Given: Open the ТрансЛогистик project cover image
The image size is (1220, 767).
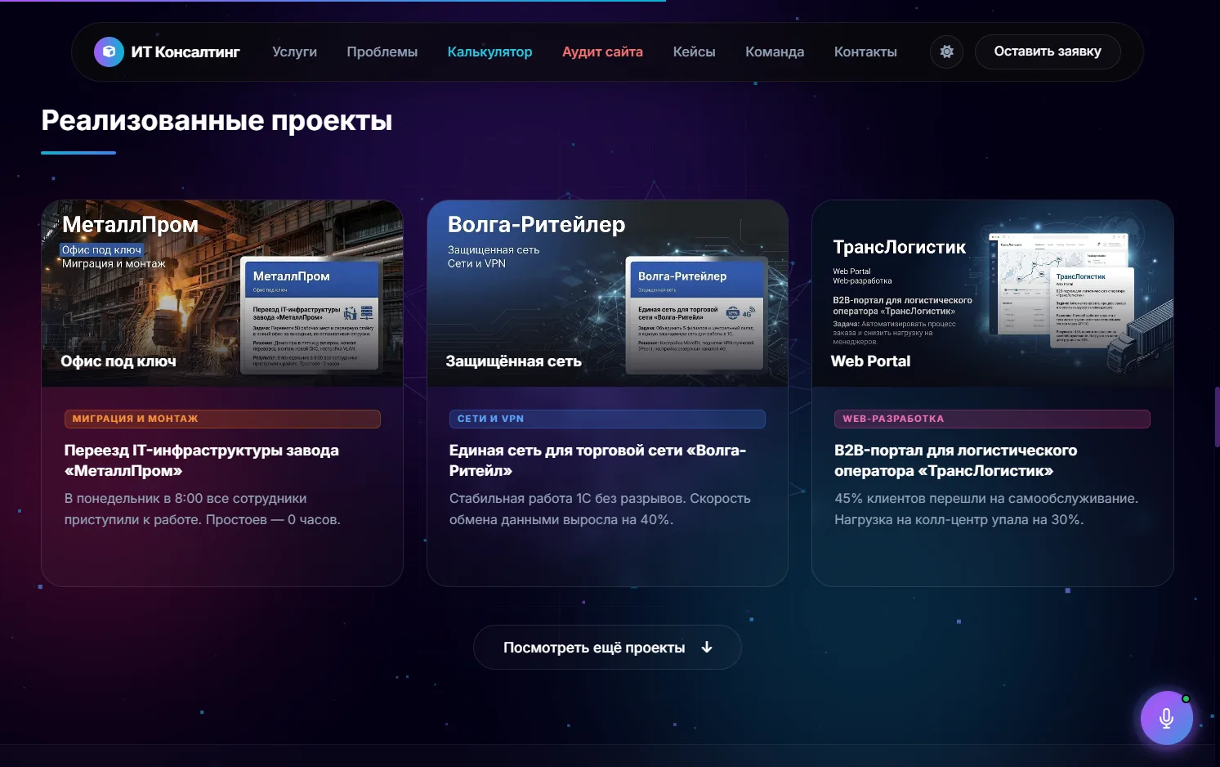Looking at the screenshot, I should (x=993, y=294).
